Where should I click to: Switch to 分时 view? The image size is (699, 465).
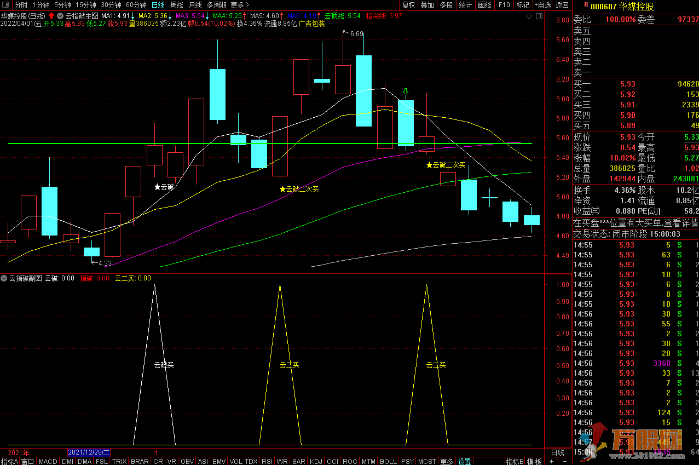[x=21, y=5]
